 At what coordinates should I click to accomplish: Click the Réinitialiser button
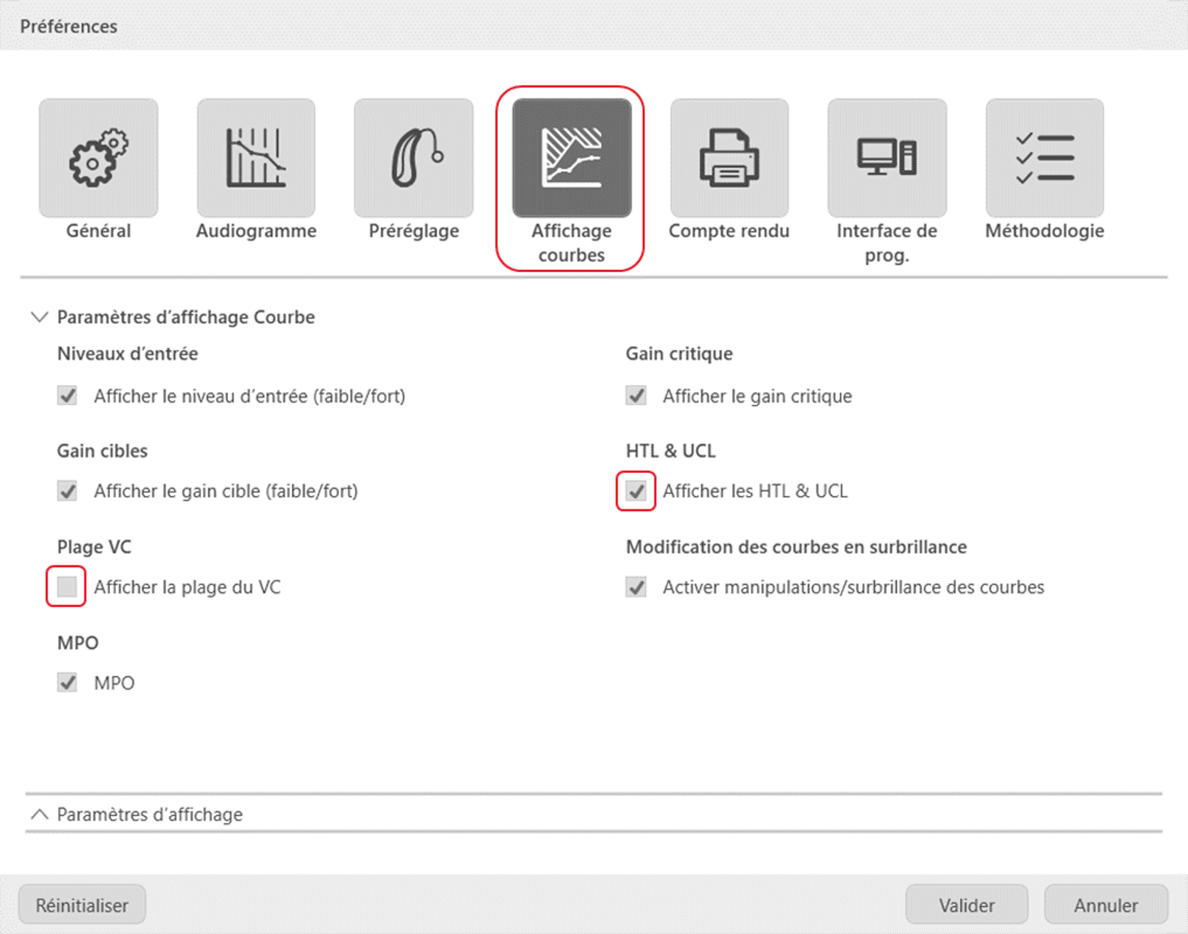tap(82, 905)
